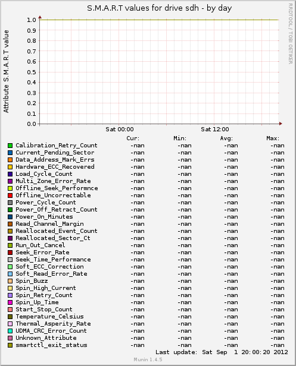Click the Last update timestamp text
The image size is (296, 366).
(222, 352)
